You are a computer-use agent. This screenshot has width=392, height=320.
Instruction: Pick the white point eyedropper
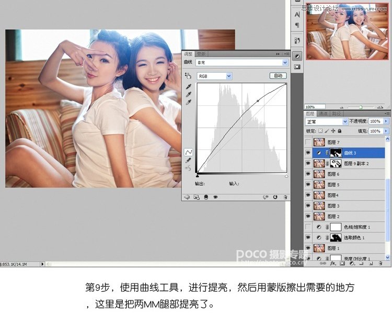(189, 102)
